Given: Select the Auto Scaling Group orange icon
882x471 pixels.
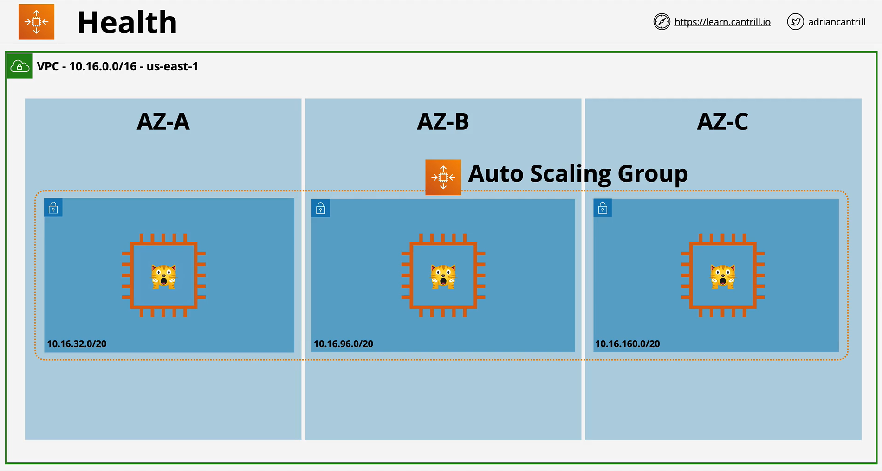Looking at the screenshot, I should pos(443,178).
